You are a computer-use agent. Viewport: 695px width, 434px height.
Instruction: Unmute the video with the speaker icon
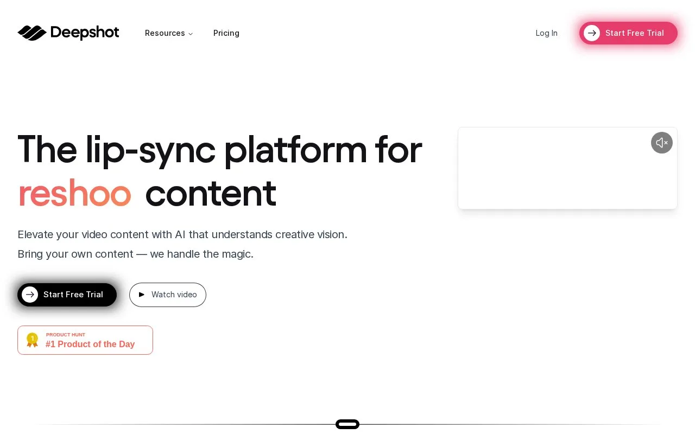pyautogui.click(x=661, y=143)
